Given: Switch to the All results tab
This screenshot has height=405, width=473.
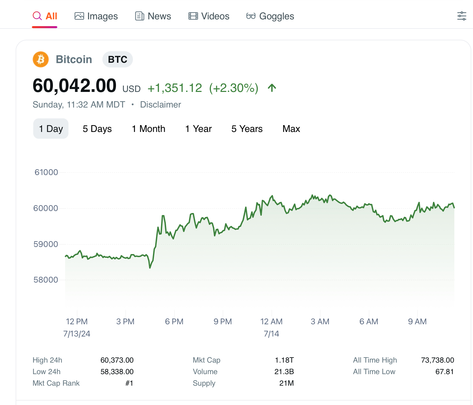Looking at the screenshot, I should [x=45, y=16].
